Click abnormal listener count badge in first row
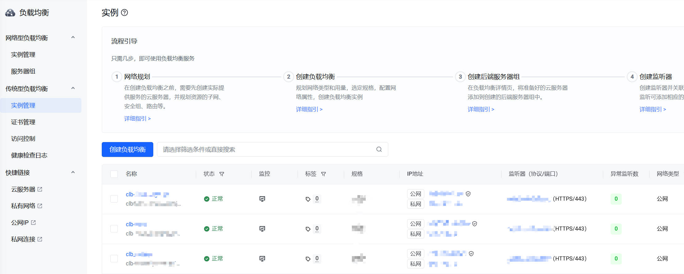This screenshot has height=274, width=684. tap(616, 199)
